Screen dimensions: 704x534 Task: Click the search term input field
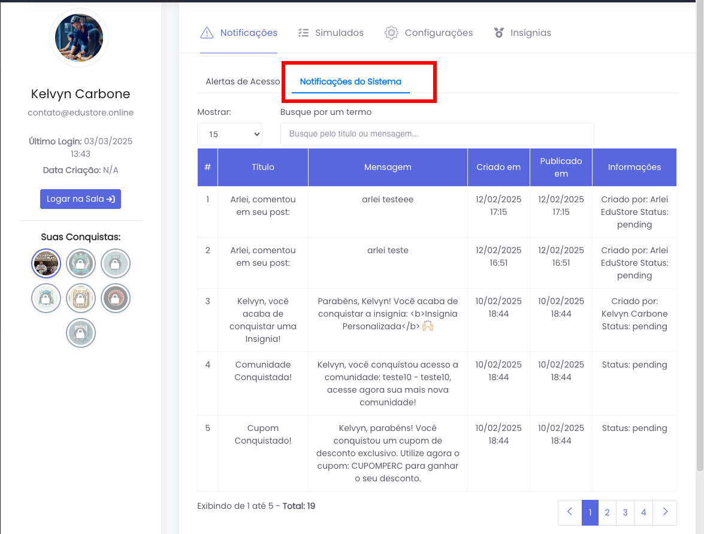(437, 134)
